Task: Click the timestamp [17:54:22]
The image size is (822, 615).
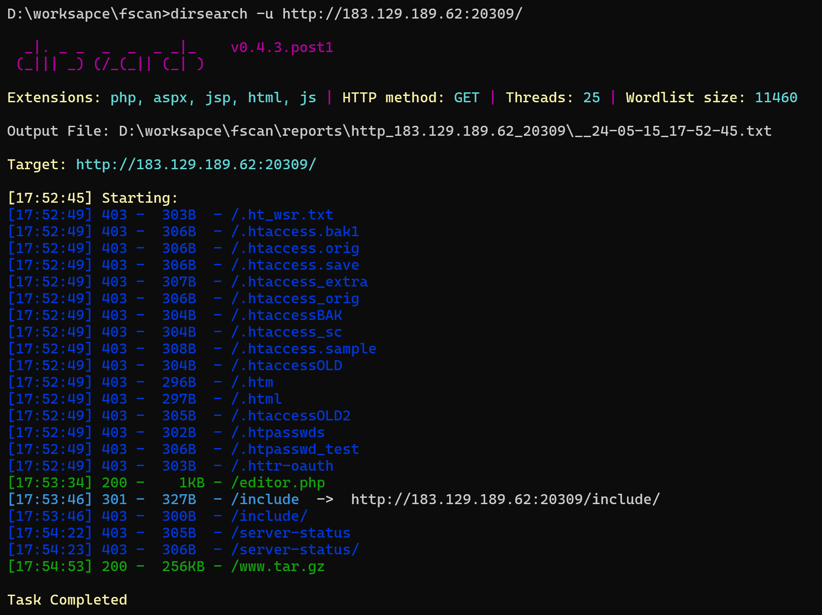Action: point(50,533)
